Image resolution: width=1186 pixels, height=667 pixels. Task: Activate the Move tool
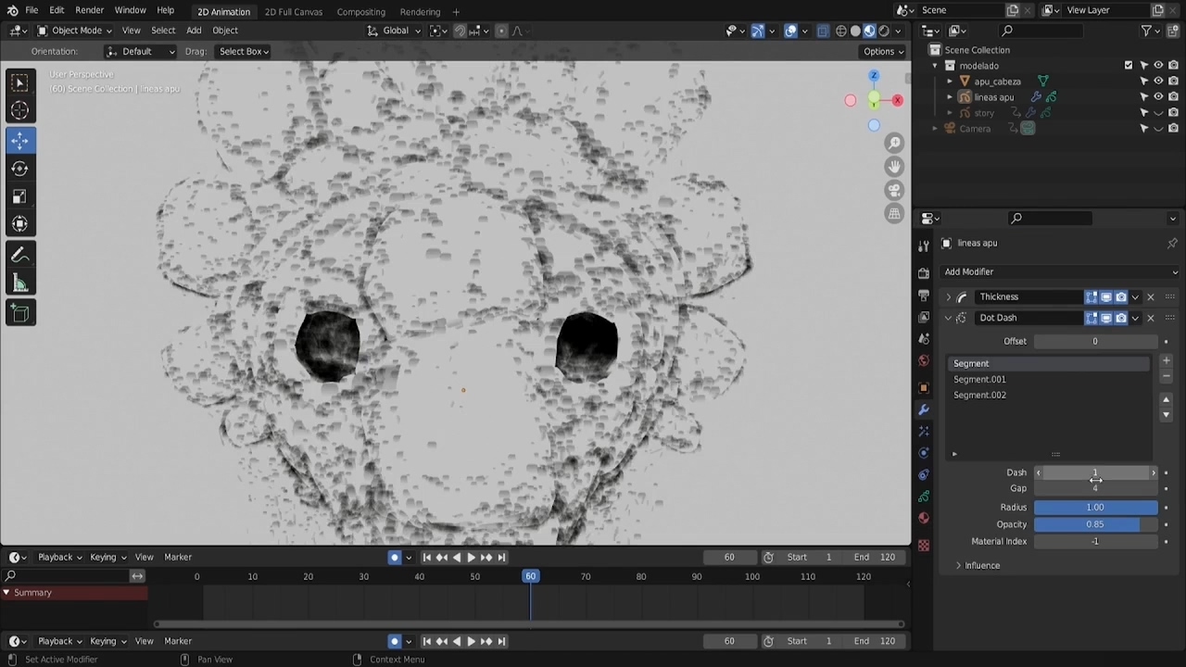pos(19,140)
